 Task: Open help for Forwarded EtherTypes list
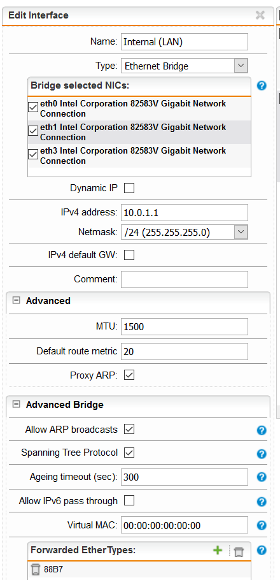(262, 550)
